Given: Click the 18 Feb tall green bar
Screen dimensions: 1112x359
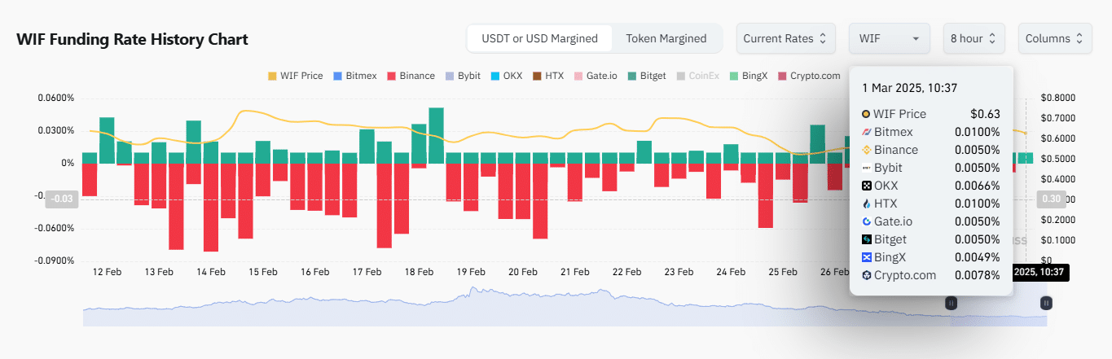Looking at the screenshot, I should pos(436,135).
